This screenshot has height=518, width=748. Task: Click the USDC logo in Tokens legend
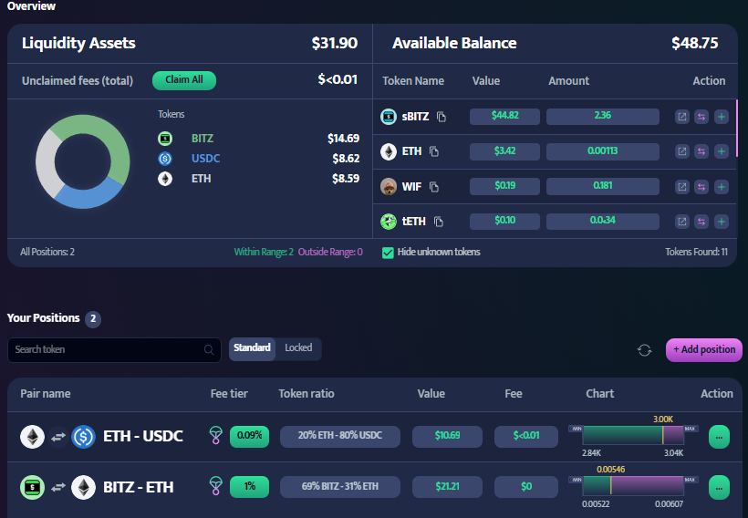coord(165,159)
